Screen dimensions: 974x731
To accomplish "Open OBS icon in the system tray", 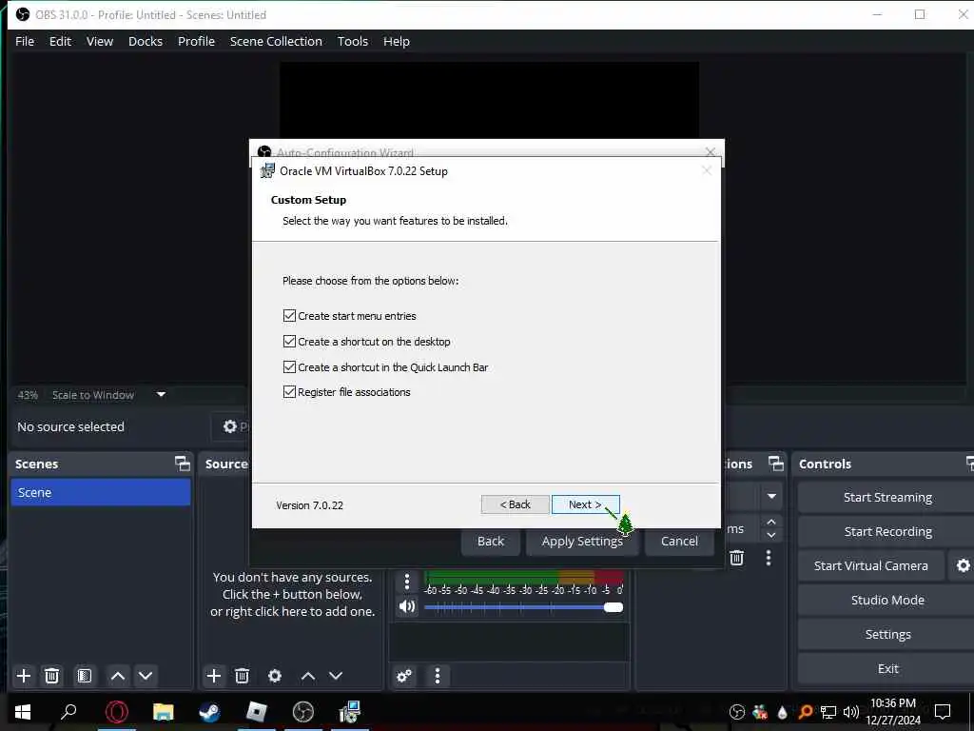I will tap(737, 712).
